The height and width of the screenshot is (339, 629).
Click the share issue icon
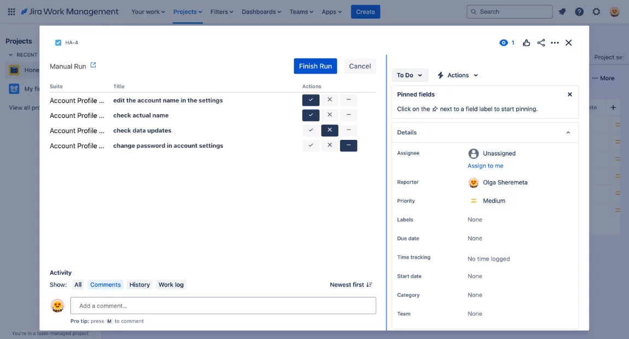(x=541, y=43)
